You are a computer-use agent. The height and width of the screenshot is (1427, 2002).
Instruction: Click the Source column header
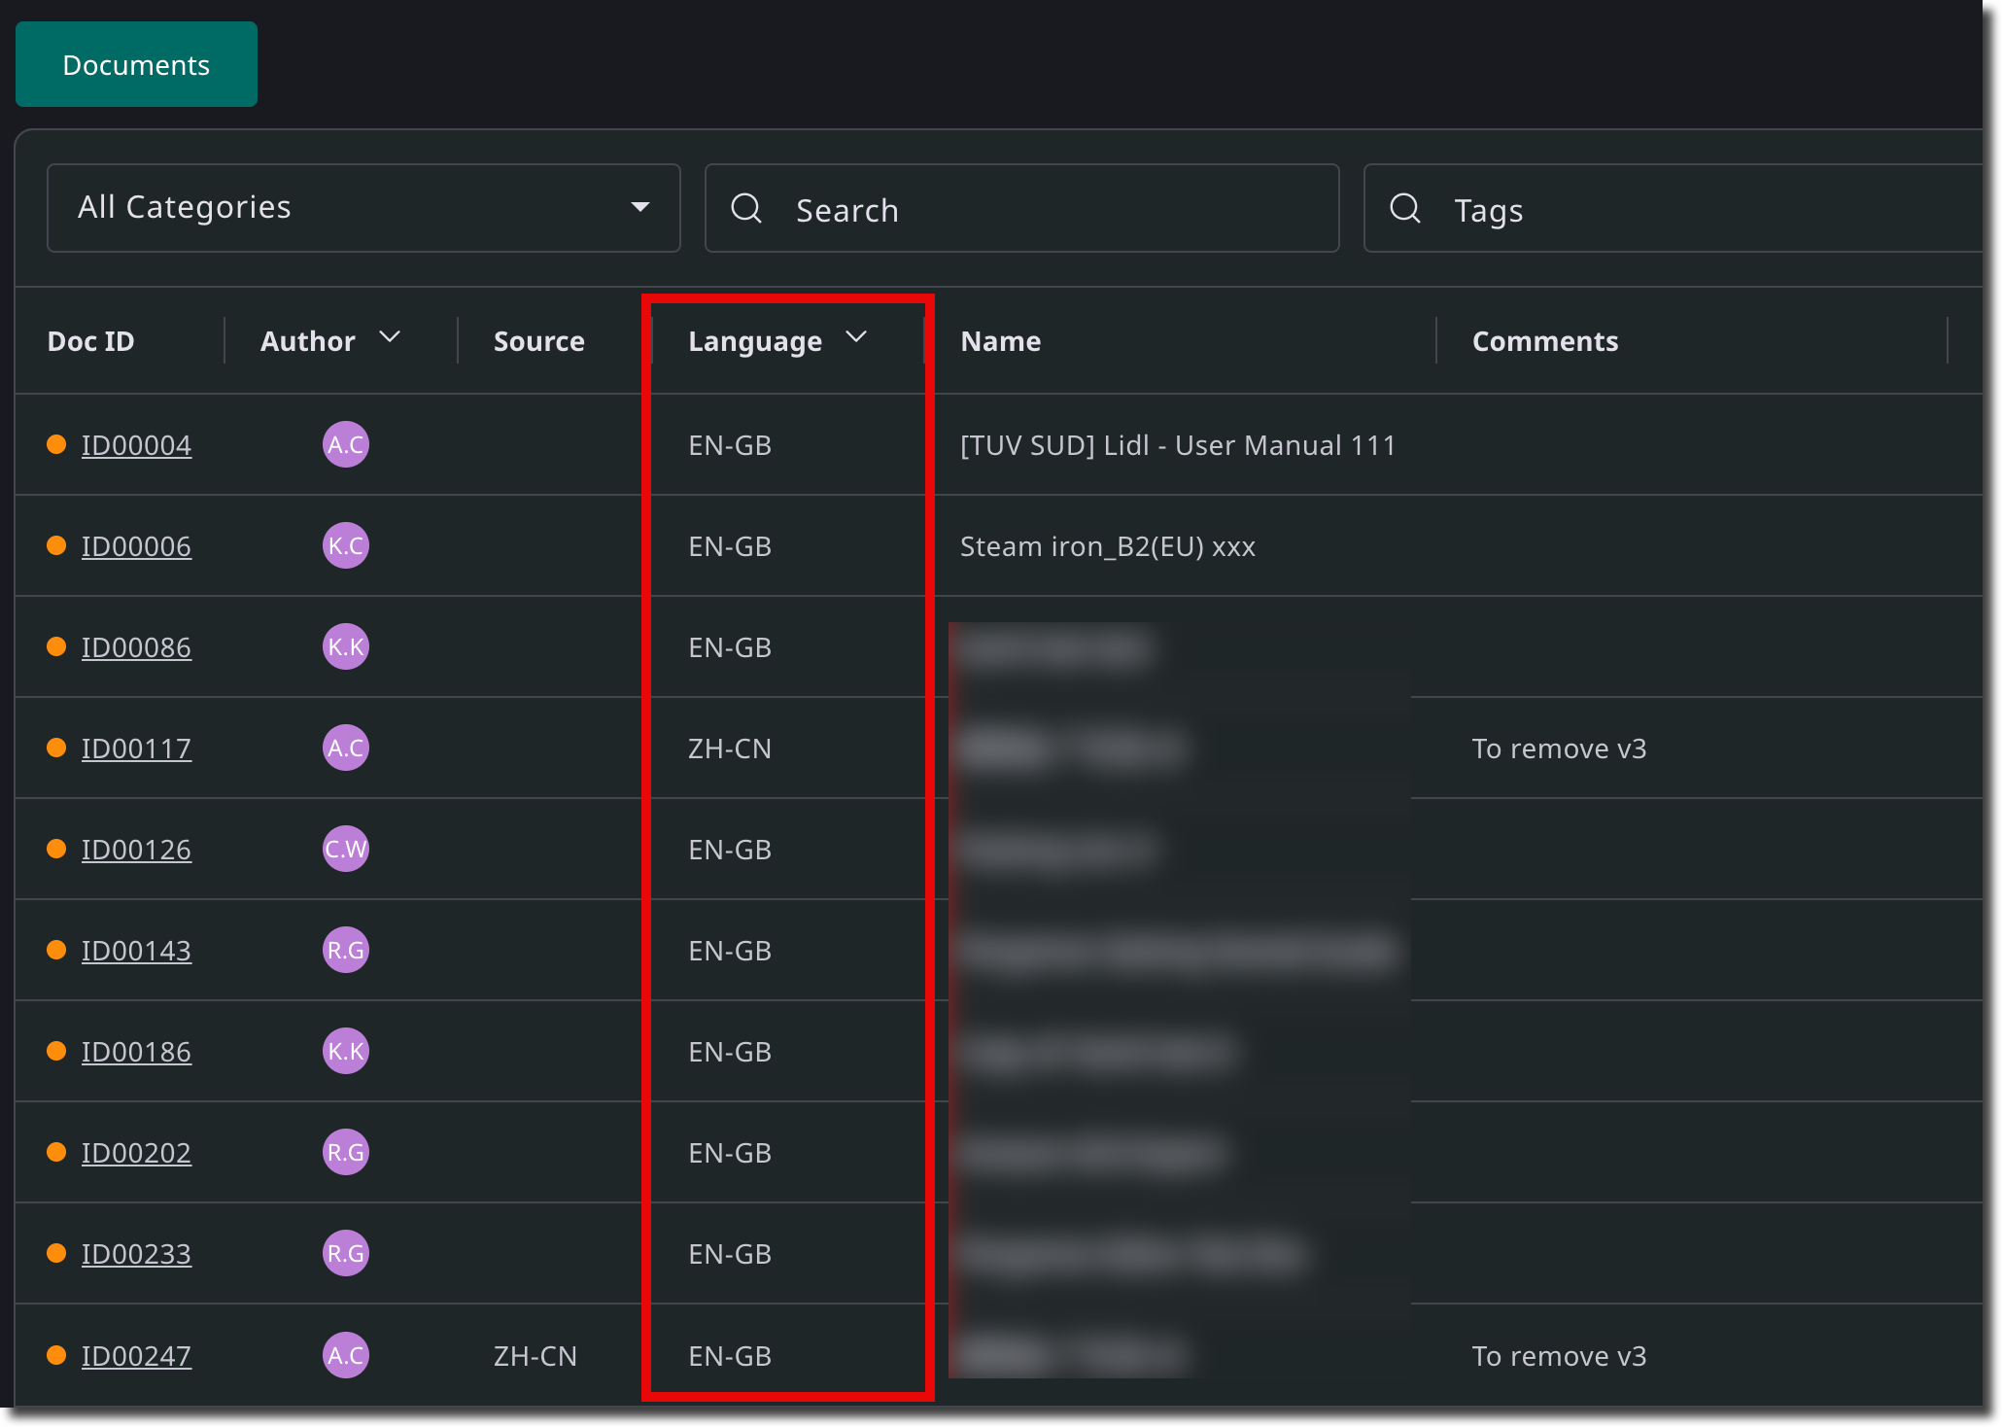[x=539, y=341]
